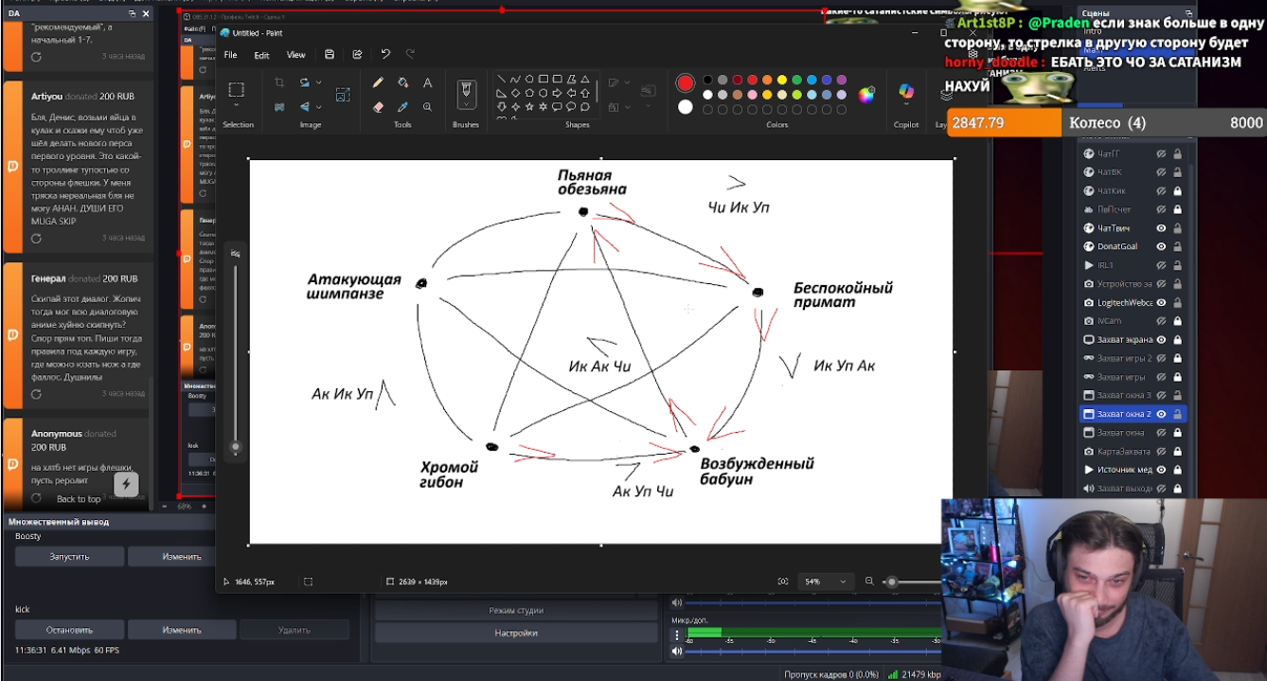Select the rectangle selection tool

(x=237, y=90)
